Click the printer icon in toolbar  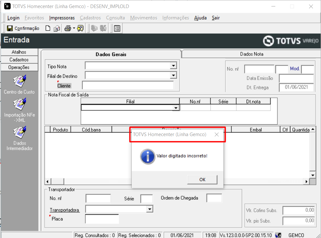pyautogui.click(x=68, y=28)
